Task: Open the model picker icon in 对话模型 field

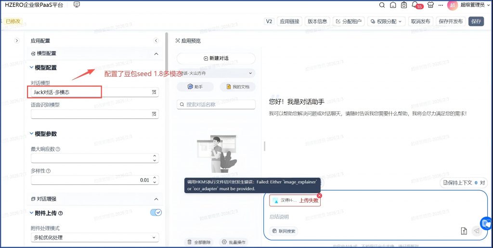Action: pos(154,92)
